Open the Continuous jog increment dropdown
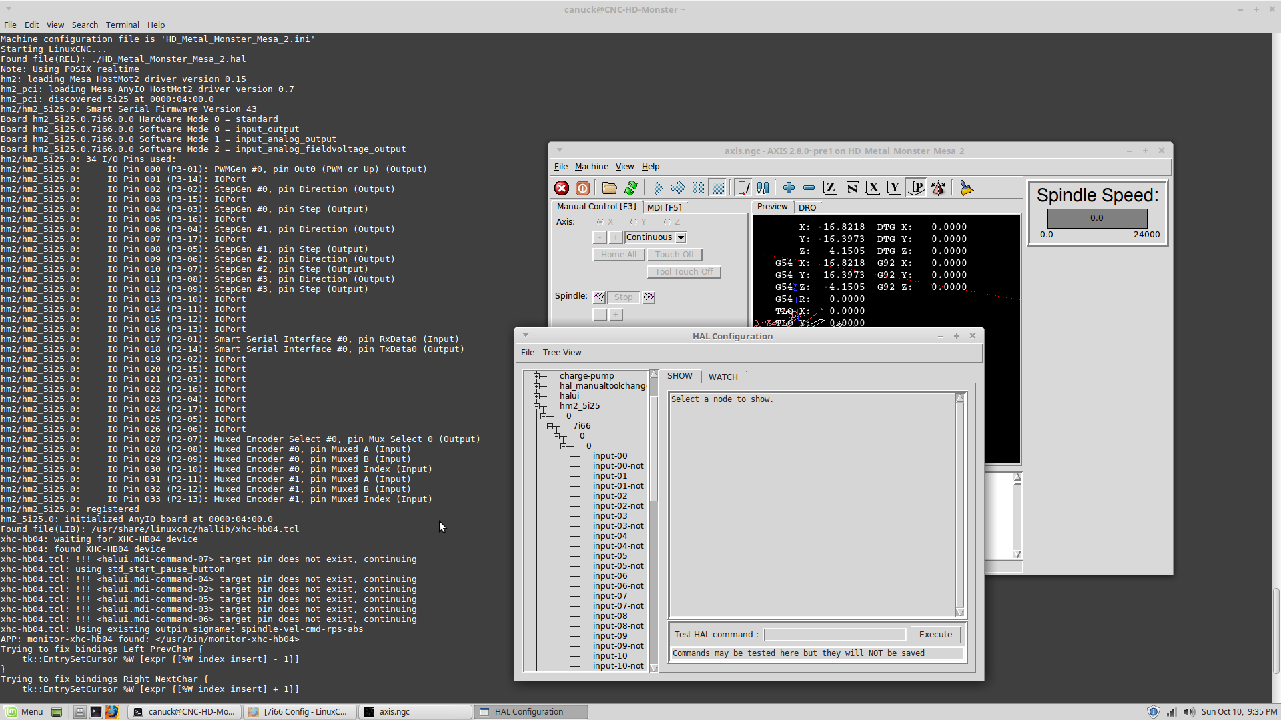Image resolution: width=1281 pixels, height=720 pixels. [x=681, y=237]
